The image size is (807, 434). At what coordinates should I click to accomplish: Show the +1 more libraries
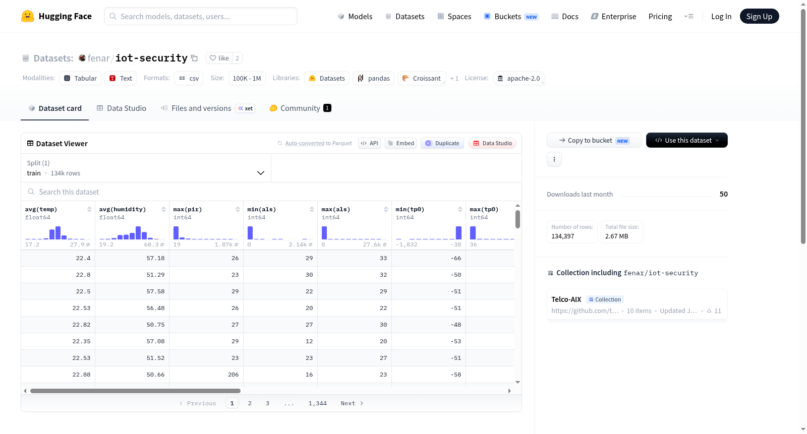[454, 78]
